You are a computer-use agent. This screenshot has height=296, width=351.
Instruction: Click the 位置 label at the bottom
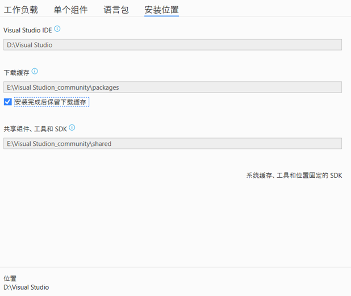click(10, 278)
